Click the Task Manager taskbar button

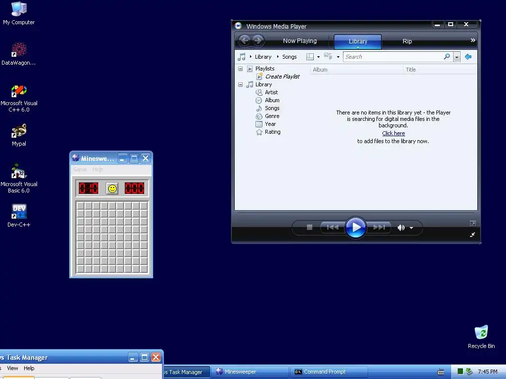(186, 372)
